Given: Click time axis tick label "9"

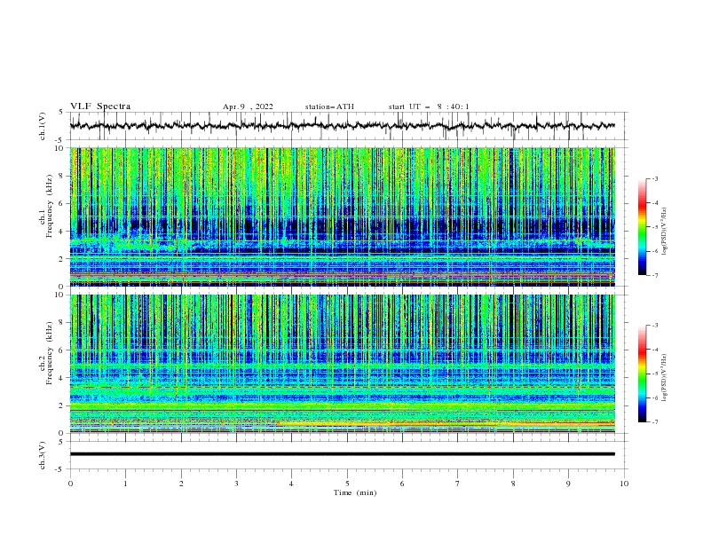Looking at the screenshot, I should [x=568, y=484].
